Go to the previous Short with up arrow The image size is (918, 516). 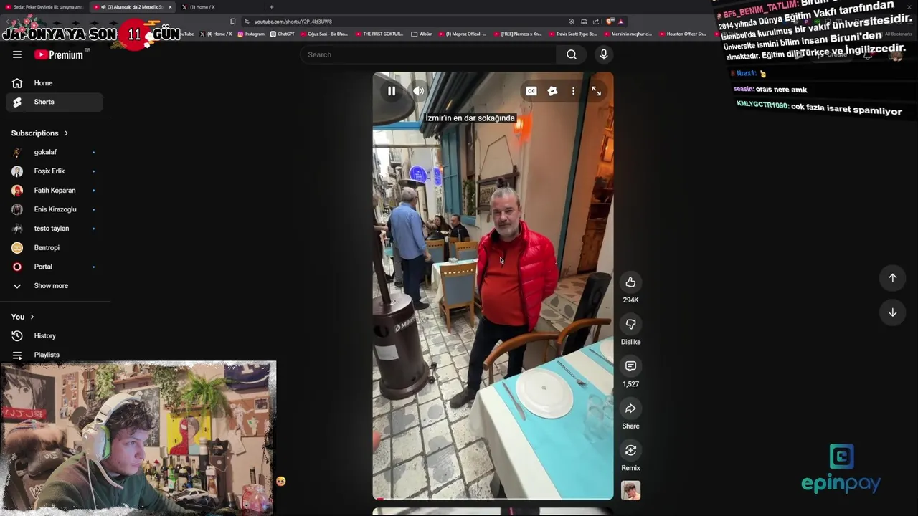(892, 278)
